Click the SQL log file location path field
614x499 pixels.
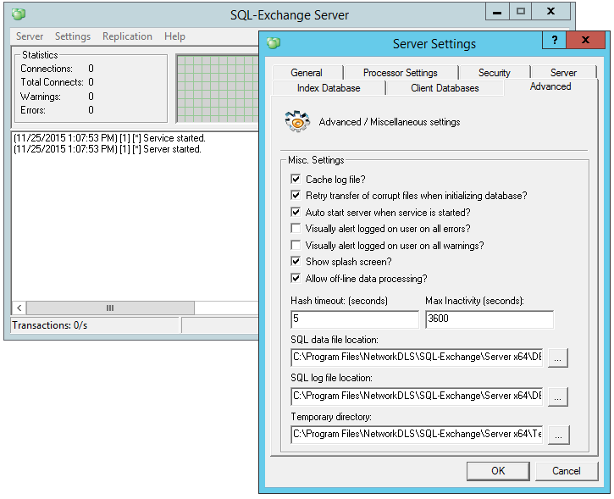[x=417, y=396]
